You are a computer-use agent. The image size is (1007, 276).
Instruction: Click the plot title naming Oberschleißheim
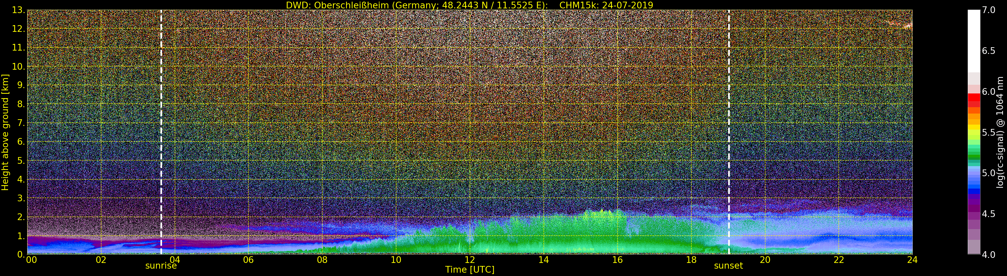[469, 5]
